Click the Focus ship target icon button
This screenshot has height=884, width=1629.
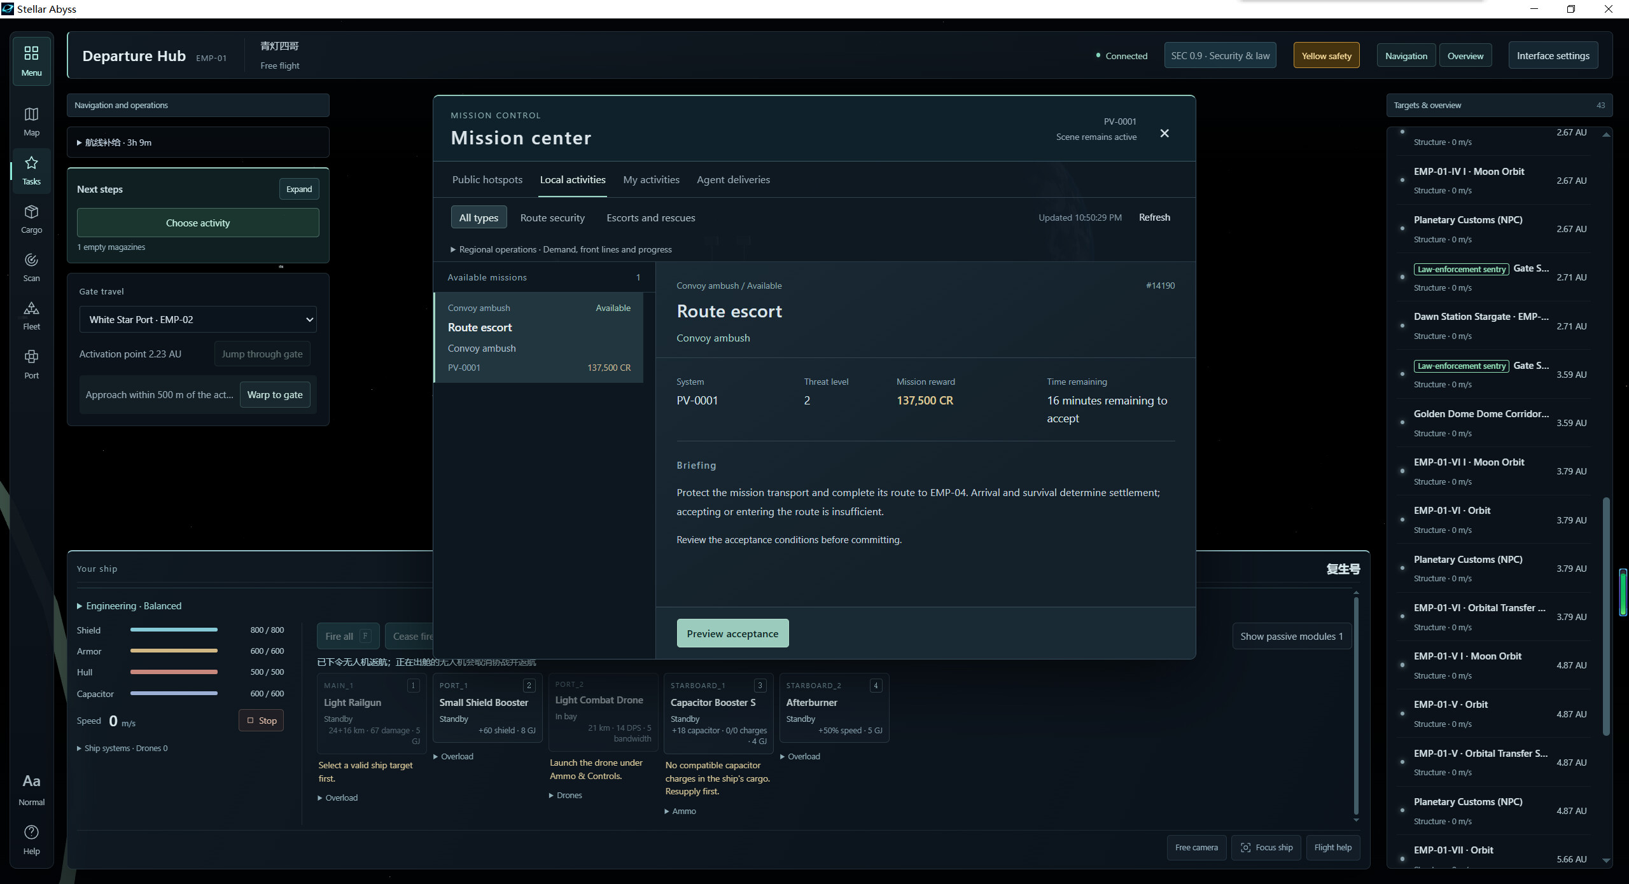pyautogui.click(x=1266, y=847)
